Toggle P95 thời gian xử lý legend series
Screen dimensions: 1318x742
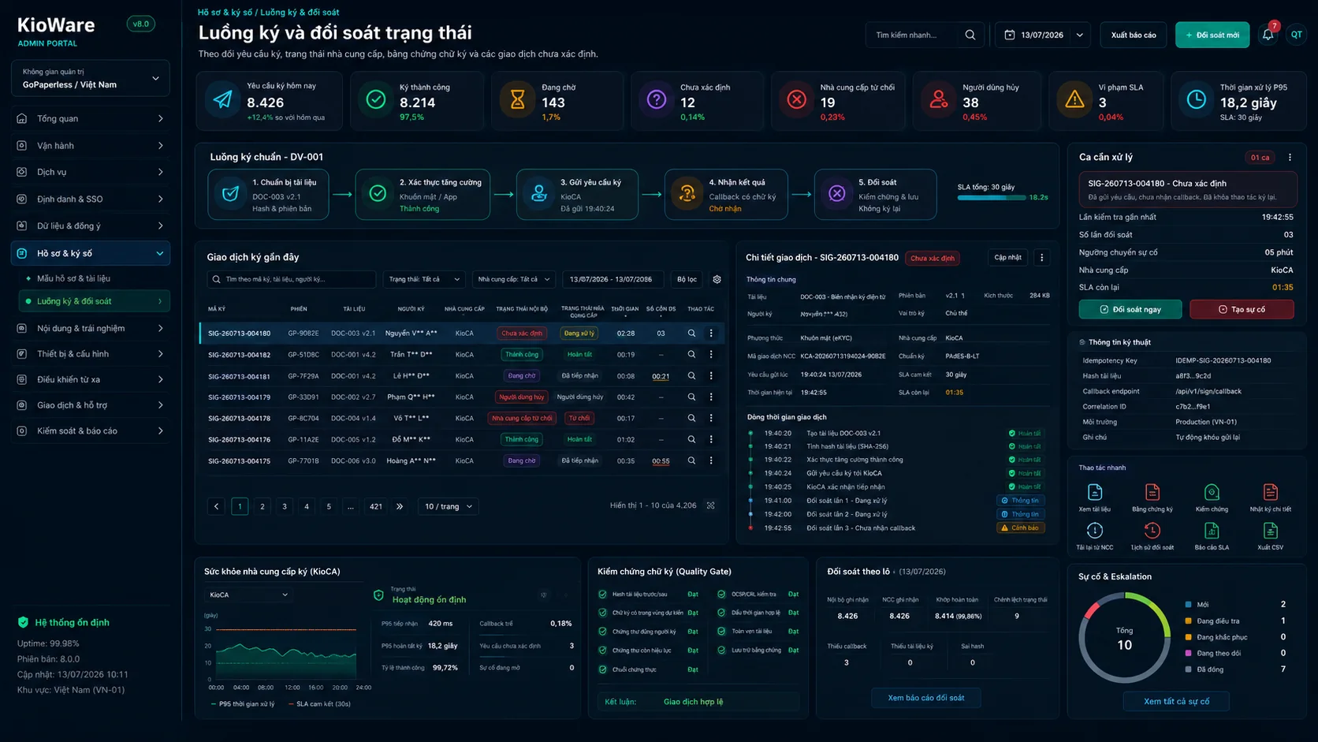(243, 704)
